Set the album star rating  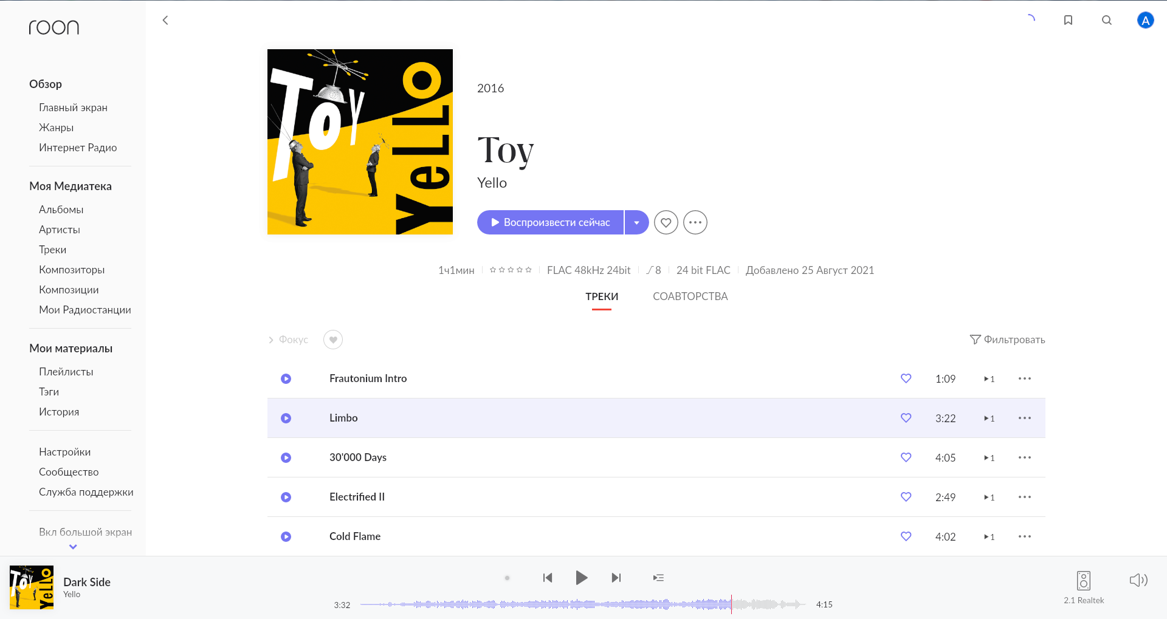511,270
